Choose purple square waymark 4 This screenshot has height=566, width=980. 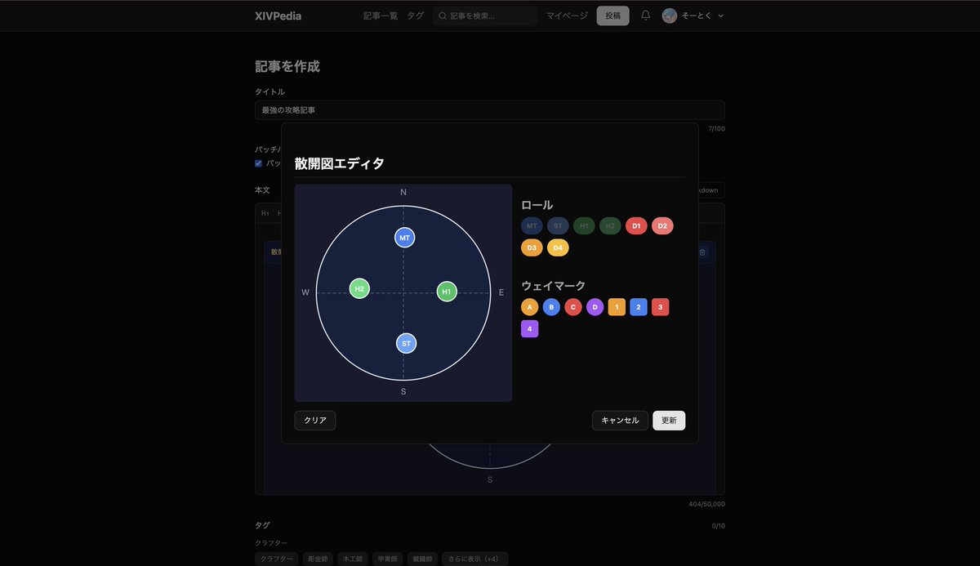point(530,329)
